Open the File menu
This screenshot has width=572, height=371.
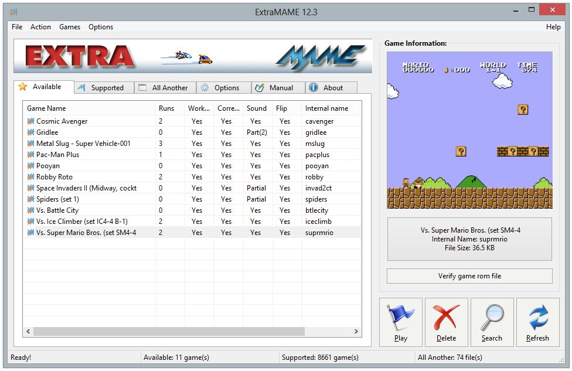click(x=17, y=27)
